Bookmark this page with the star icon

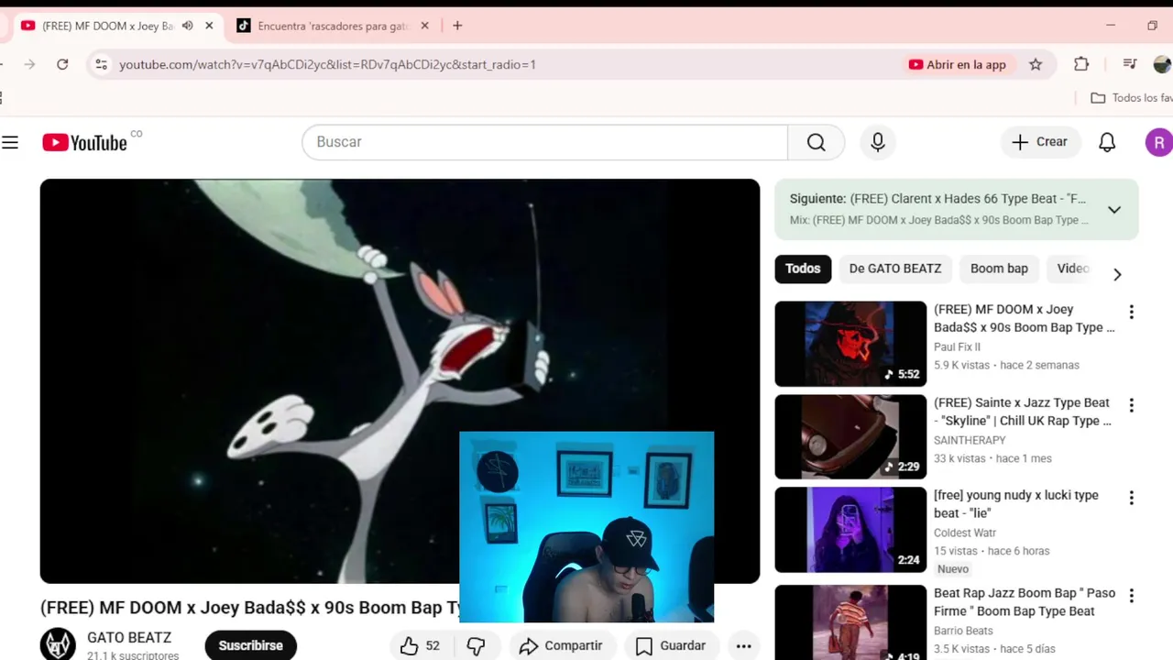1036,64
